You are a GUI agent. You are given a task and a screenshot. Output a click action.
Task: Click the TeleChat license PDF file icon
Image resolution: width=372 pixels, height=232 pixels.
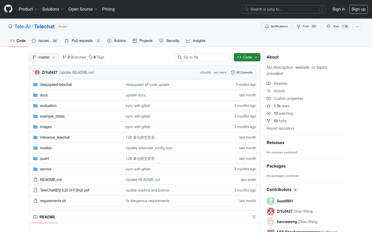point(35,190)
